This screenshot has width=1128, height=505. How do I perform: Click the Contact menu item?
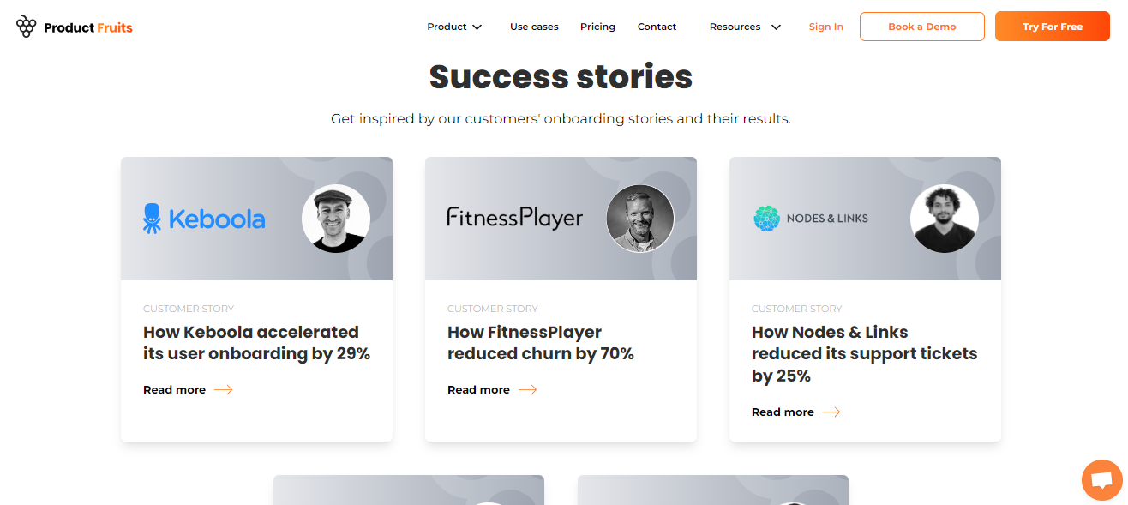tap(657, 27)
